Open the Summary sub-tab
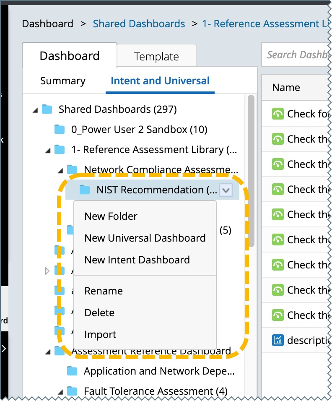Screen dimensions: 332x401 point(63,81)
